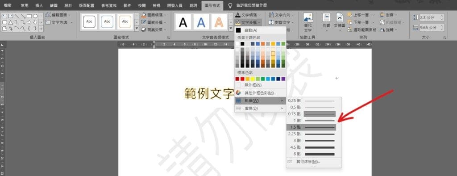Open 對齊文字 align text dropdown
Screen dimensions: 457x176
pos(281,22)
